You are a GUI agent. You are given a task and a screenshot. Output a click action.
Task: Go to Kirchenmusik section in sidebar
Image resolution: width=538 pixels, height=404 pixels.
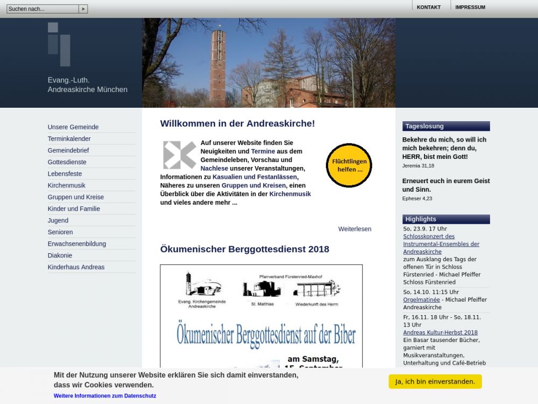(66, 185)
